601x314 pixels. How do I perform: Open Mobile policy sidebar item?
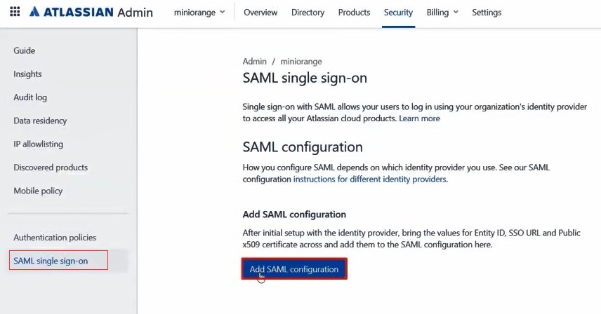[38, 191]
